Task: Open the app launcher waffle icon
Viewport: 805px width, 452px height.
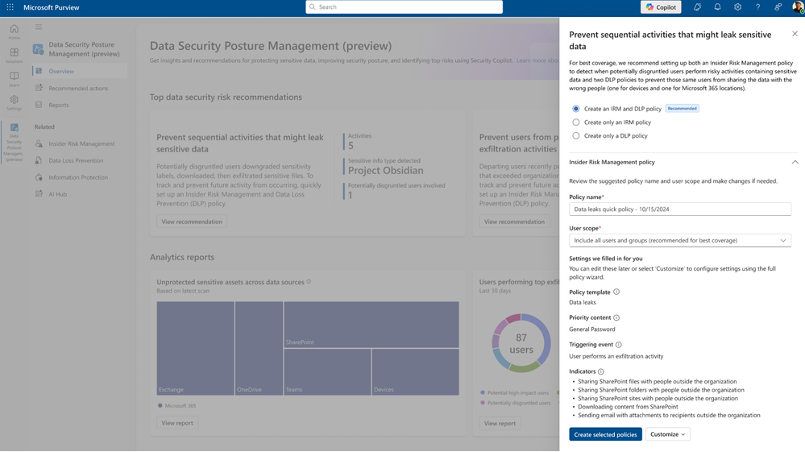Action: pyautogui.click(x=10, y=7)
